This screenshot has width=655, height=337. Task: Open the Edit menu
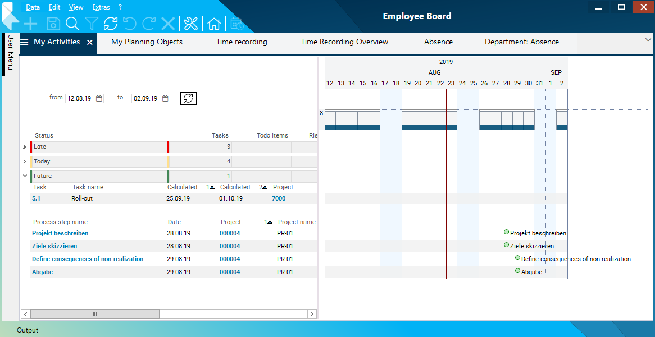54,7
